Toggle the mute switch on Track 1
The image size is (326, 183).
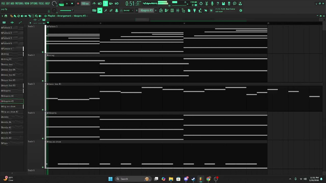pyautogui.click(x=43, y=52)
